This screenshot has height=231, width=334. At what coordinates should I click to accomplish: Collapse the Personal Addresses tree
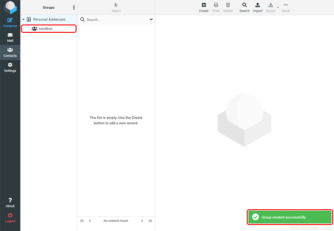(x=23, y=19)
